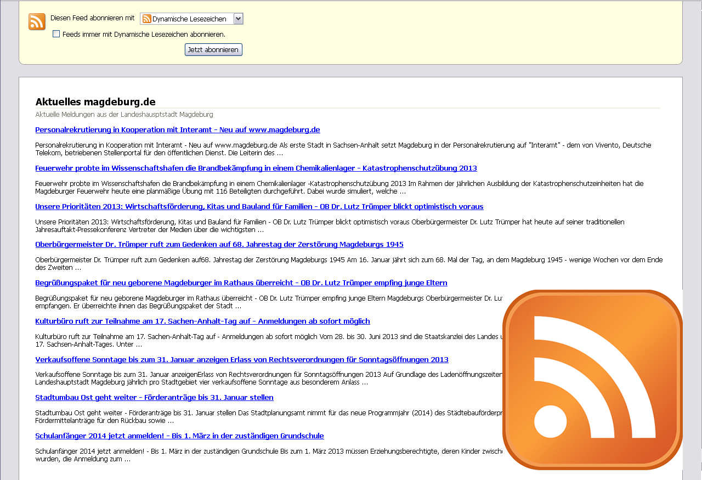Click the Aktuelles magdeburg.de feed title
The width and height of the screenshot is (702, 480).
click(95, 102)
